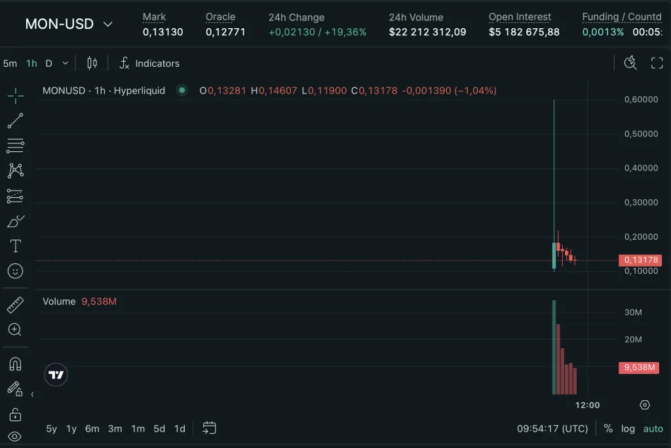The width and height of the screenshot is (671, 448).
Task: Switch to the 1h interval
Action: (31, 64)
